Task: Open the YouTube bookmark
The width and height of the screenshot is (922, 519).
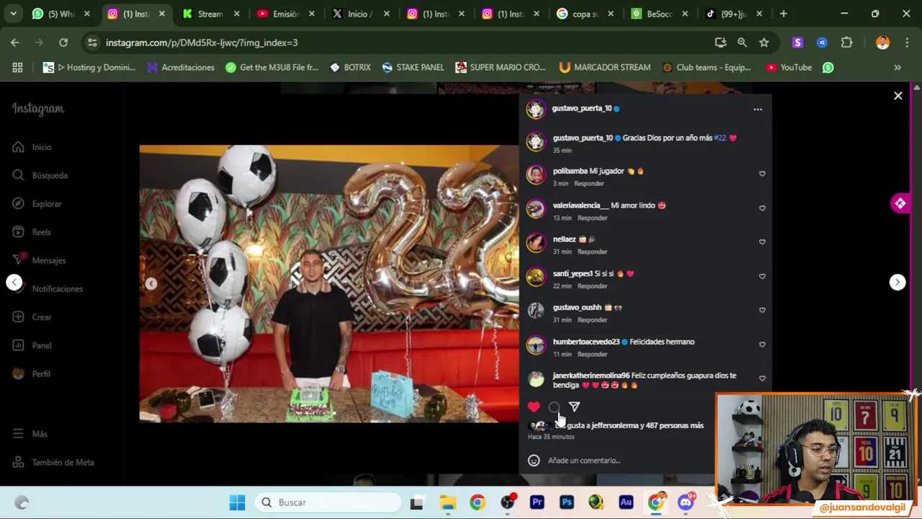Action: pos(789,68)
